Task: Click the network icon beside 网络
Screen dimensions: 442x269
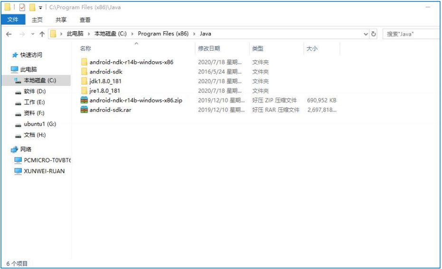Action: [x=14, y=149]
